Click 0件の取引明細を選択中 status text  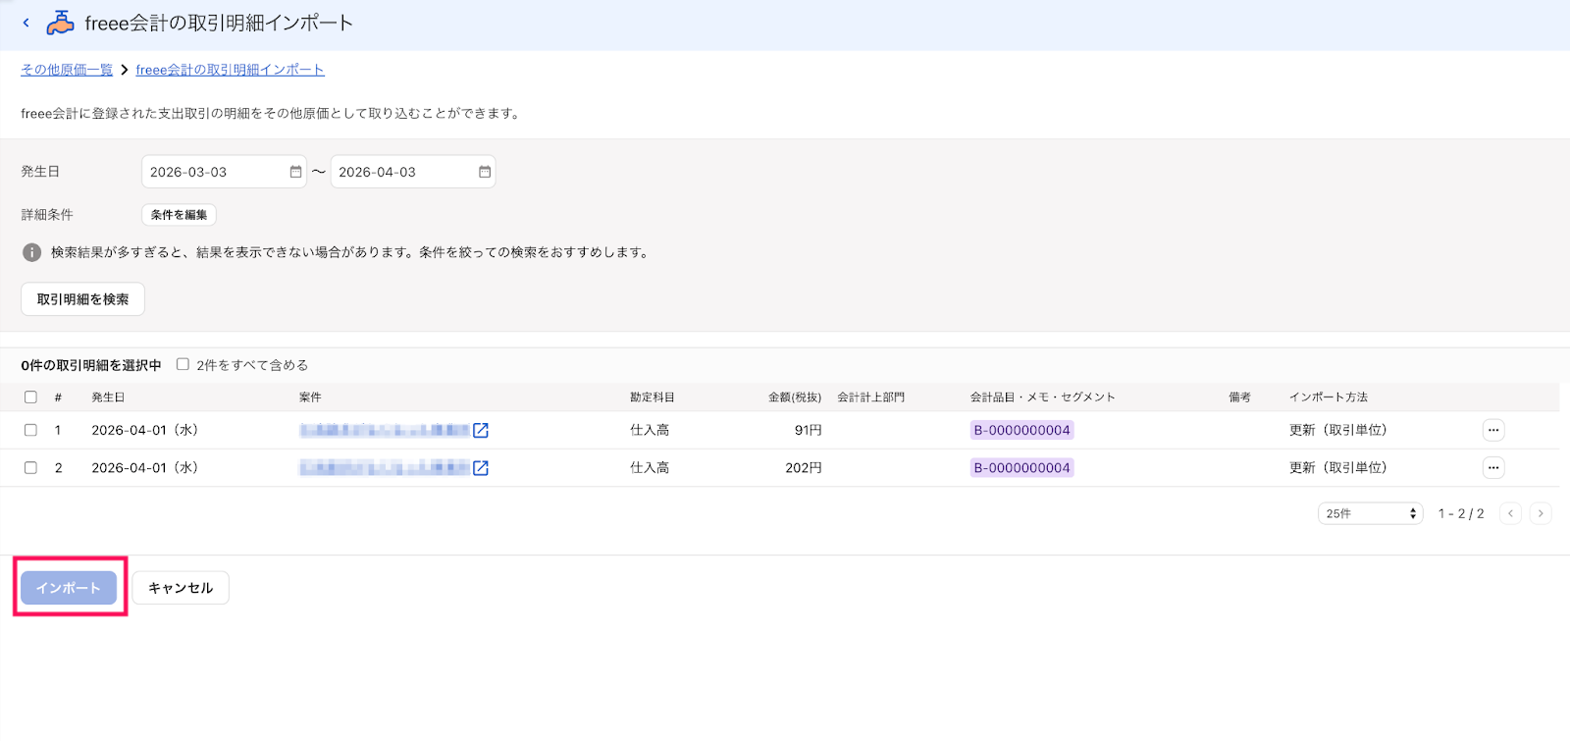coord(91,365)
